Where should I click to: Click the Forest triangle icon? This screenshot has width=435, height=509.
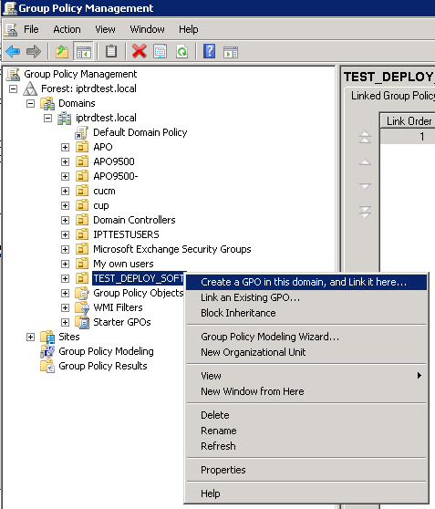(30, 88)
